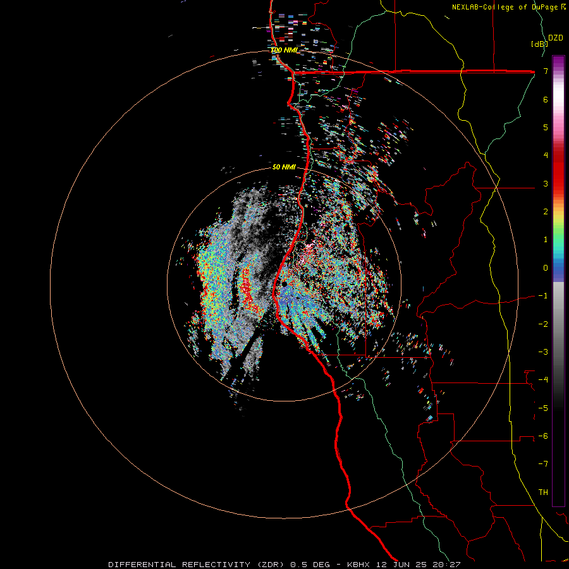This screenshot has height=569, width=569.
Task: Click the "1" value on the scale
Action: (x=546, y=240)
